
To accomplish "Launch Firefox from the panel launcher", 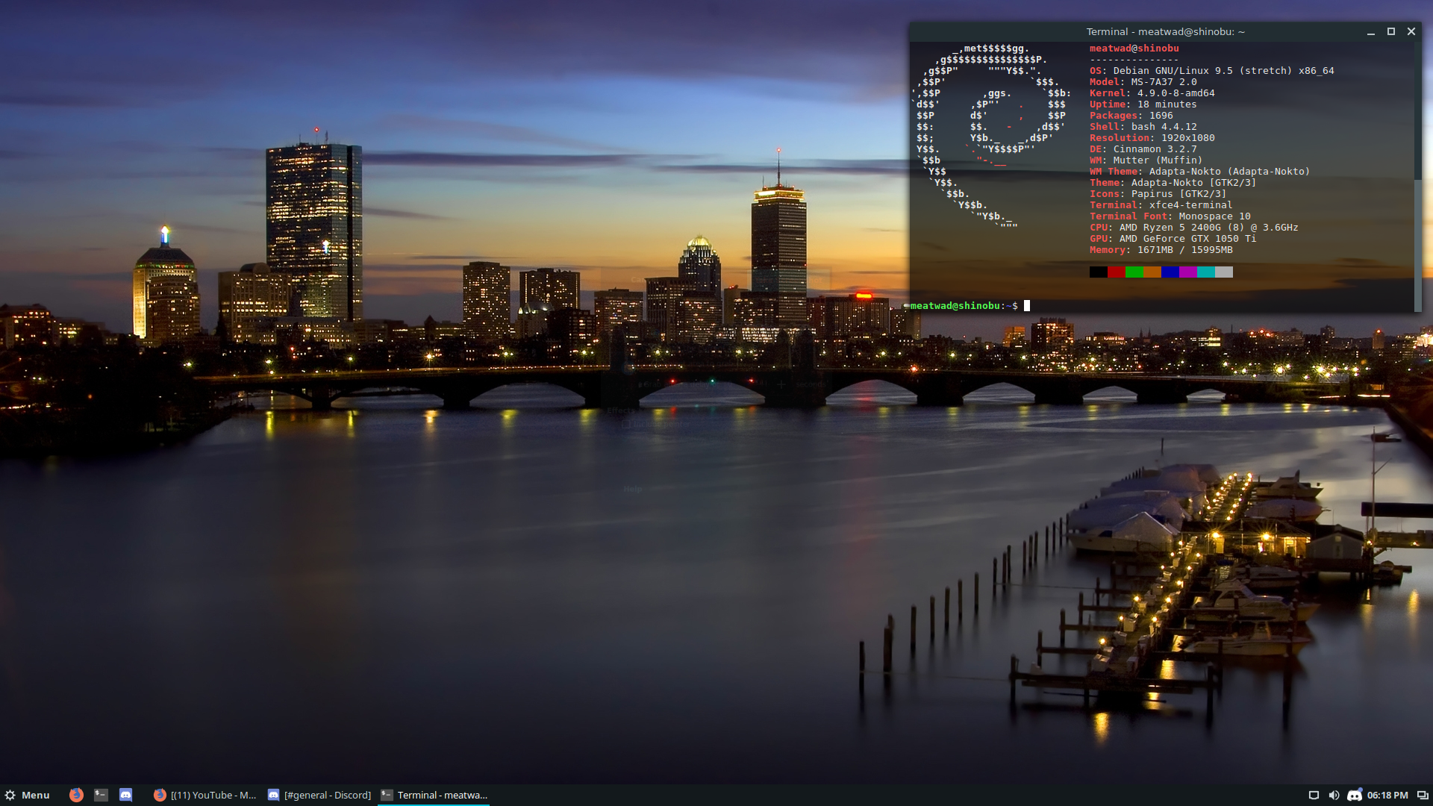I will (76, 795).
